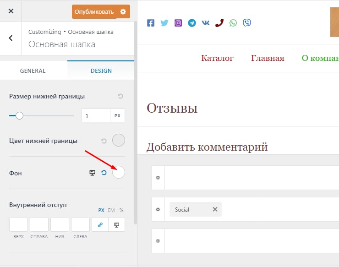Open the VK social icon

click(206, 23)
